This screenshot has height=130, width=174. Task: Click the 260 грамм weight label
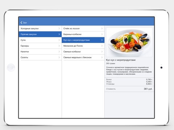tap(111, 64)
